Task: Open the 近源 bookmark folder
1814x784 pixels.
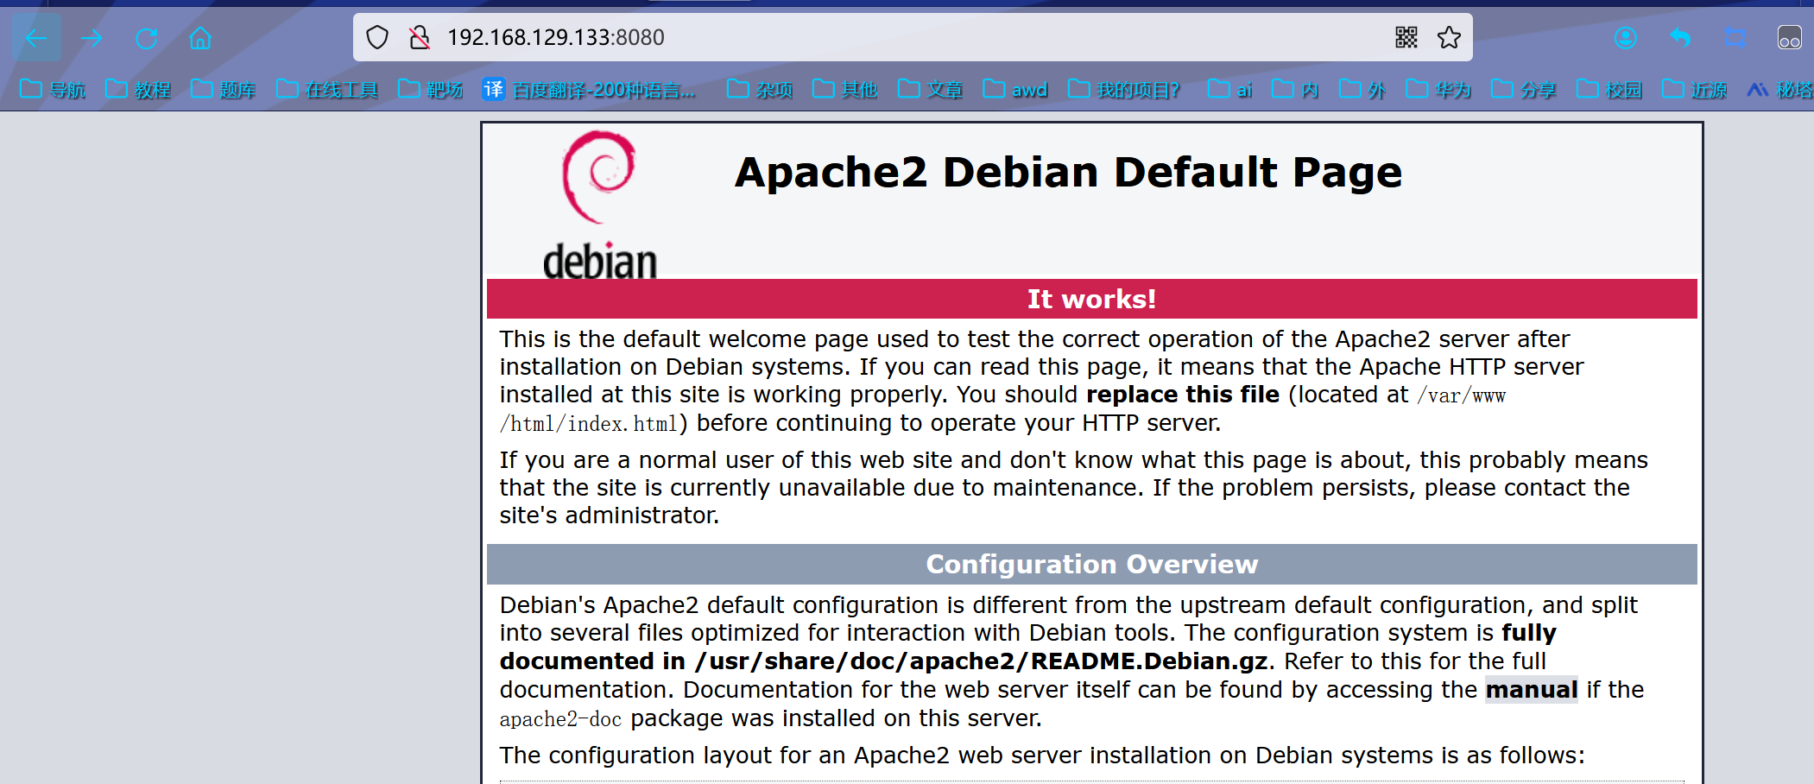Action: pos(1695,89)
